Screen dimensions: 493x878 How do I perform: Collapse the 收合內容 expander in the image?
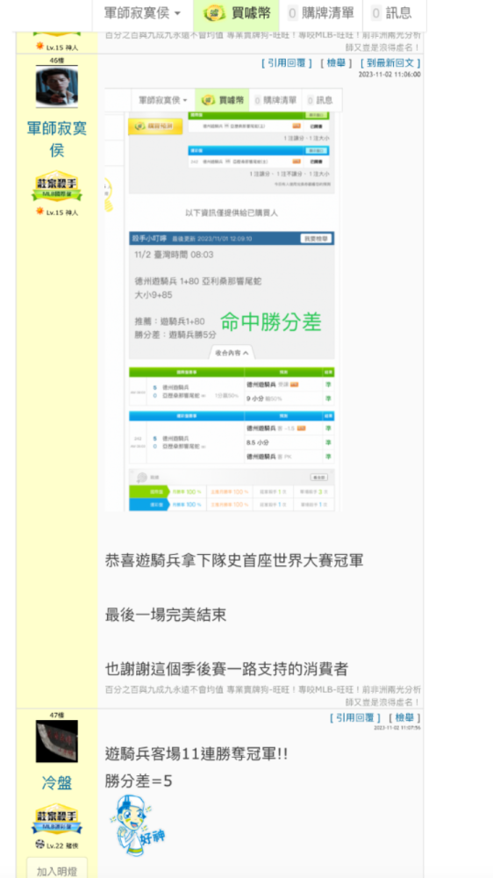coord(232,353)
